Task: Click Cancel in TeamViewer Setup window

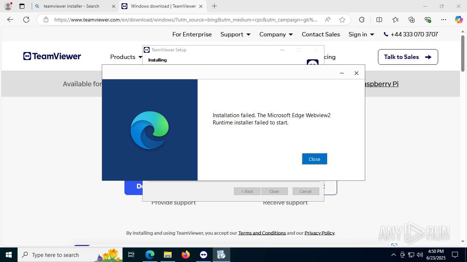Action: tap(306, 191)
